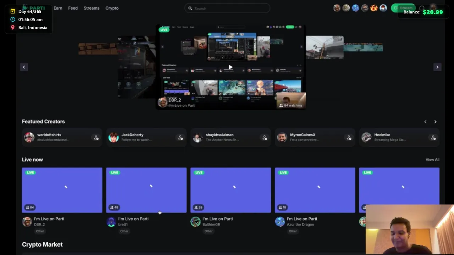Click Azur the Dragon avatar under Live now

[280, 222]
